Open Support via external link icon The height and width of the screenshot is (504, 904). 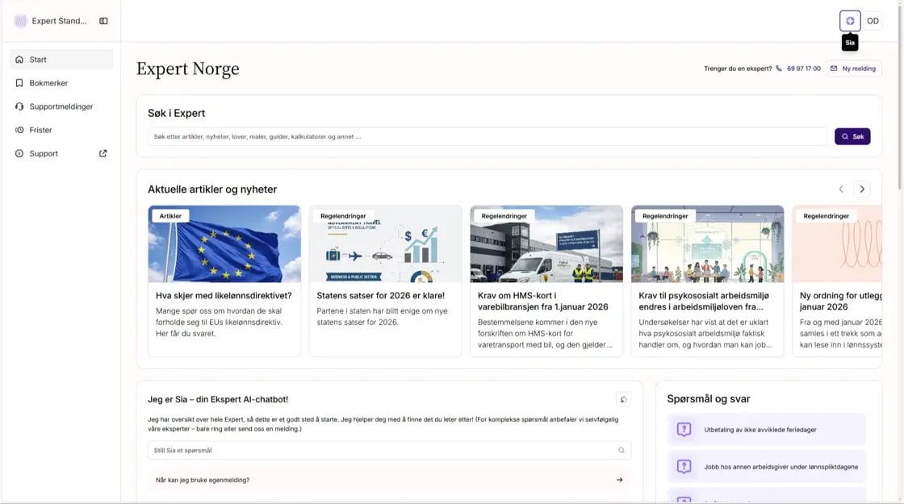click(103, 154)
